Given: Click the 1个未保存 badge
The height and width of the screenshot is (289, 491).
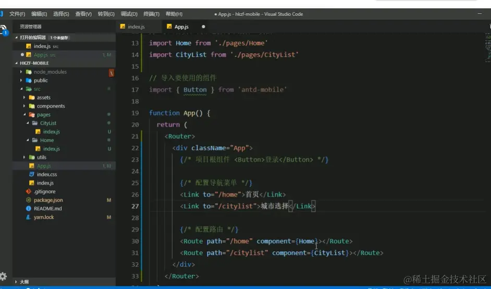Looking at the screenshot, I should 59,37.
